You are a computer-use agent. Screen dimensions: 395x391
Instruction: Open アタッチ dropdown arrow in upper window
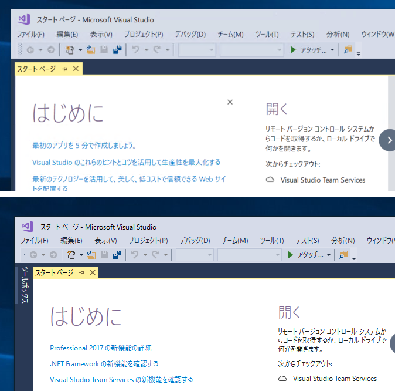(x=332, y=50)
